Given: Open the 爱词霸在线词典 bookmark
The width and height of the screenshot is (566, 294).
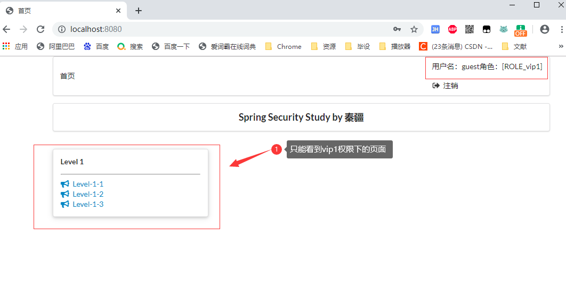Looking at the screenshot, I should [x=228, y=46].
